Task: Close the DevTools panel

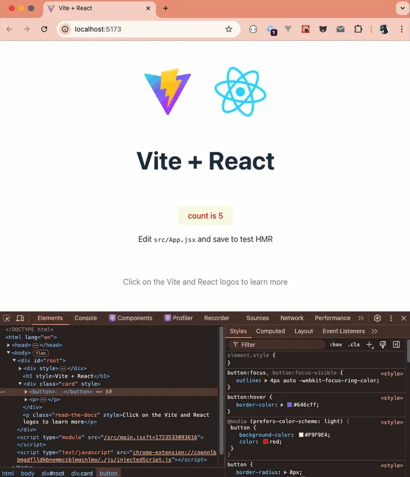Action: point(404,318)
